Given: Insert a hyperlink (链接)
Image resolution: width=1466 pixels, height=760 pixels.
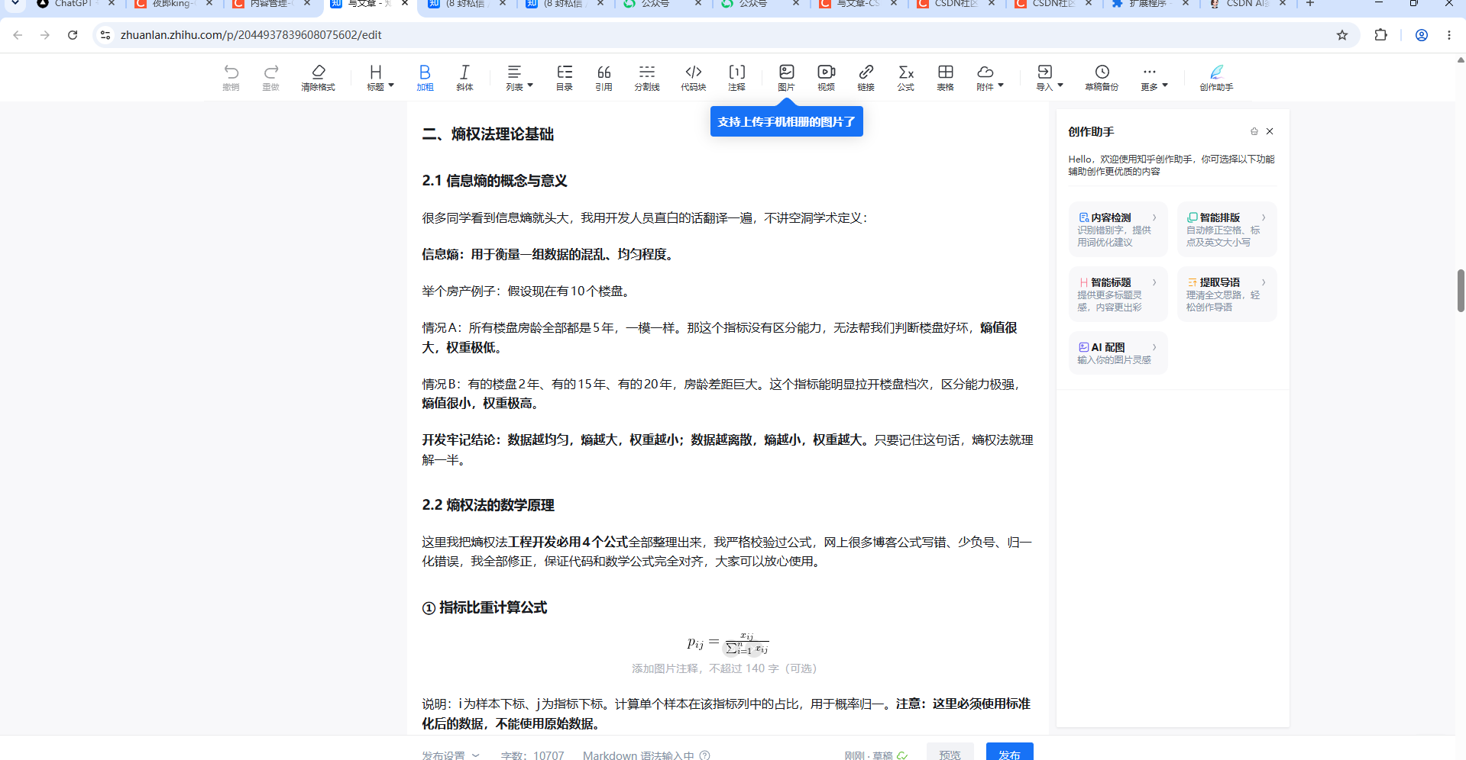Looking at the screenshot, I should (x=866, y=77).
